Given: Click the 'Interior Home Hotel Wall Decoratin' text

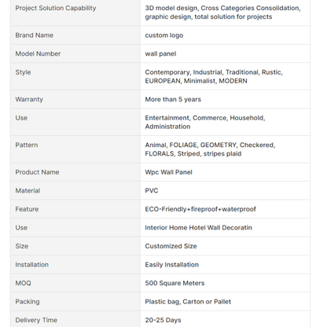Looking at the screenshot, I should click(x=198, y=228).
